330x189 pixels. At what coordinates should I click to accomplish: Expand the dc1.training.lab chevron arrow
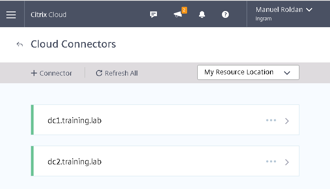287,121
